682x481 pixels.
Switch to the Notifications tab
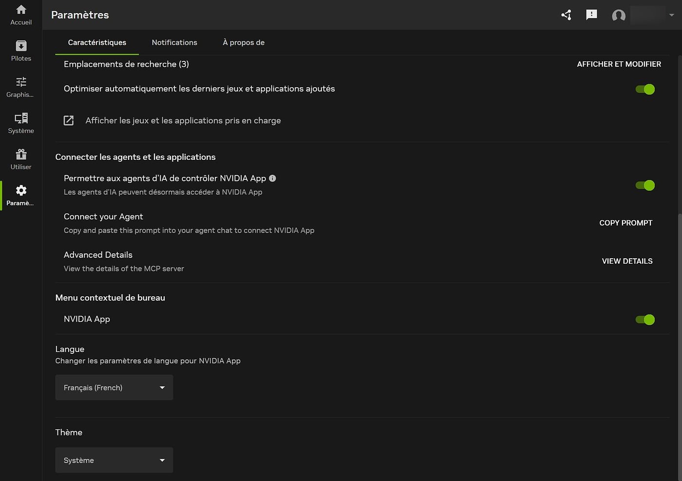coord(174,42)
